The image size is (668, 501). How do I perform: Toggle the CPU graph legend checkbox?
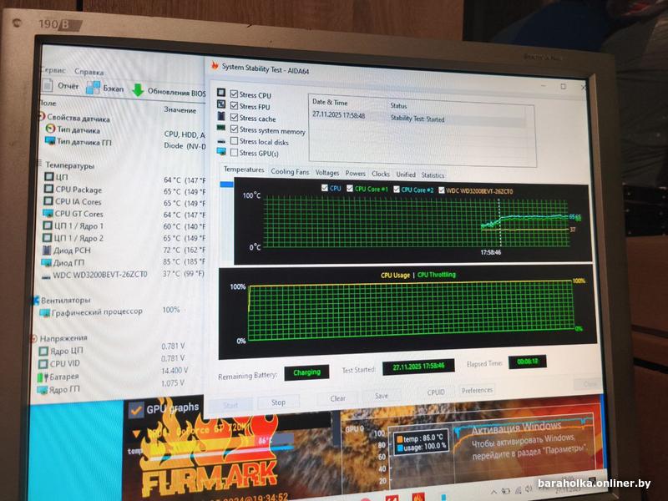pos(325,188)
